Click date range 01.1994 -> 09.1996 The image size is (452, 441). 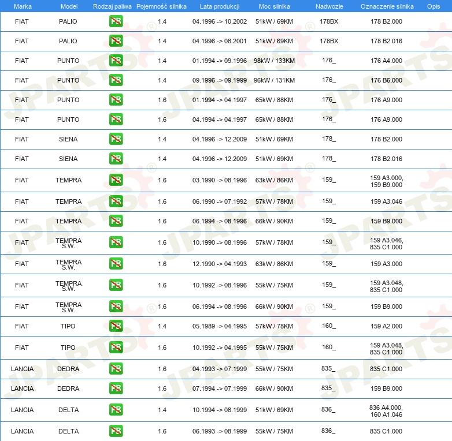(220, 61)
